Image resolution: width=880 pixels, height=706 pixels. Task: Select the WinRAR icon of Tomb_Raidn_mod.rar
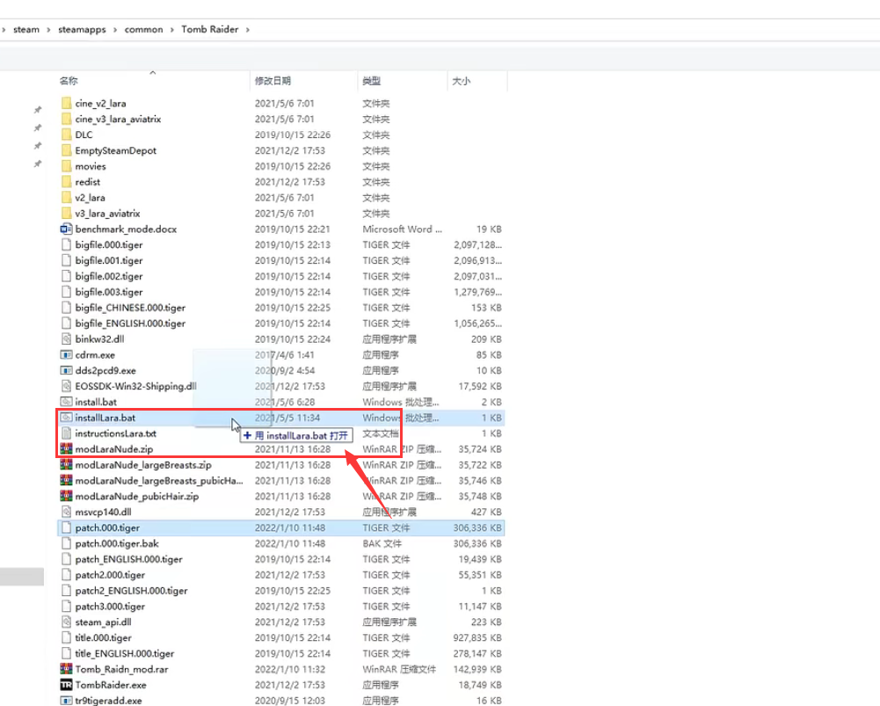point(66,669)
